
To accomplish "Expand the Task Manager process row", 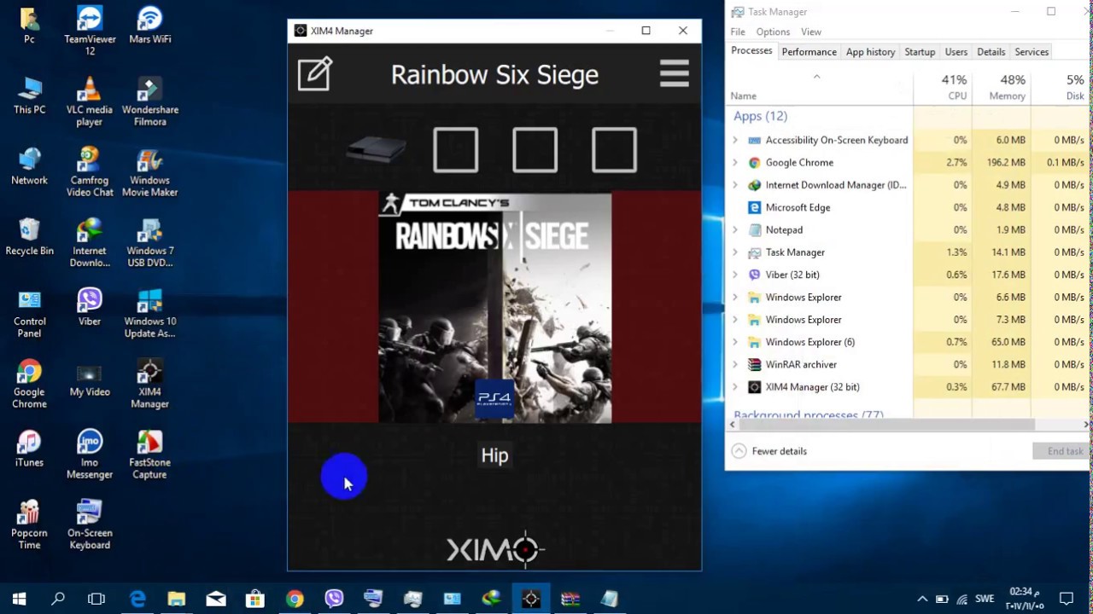I will coord(735,252).
